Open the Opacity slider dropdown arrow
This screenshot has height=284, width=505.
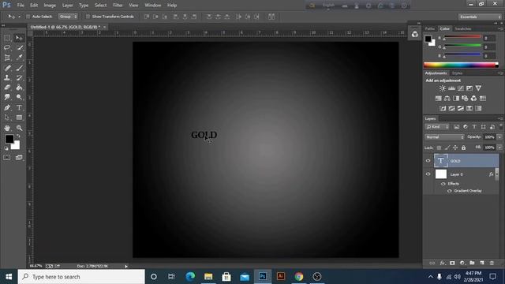(x=499, y=137)
